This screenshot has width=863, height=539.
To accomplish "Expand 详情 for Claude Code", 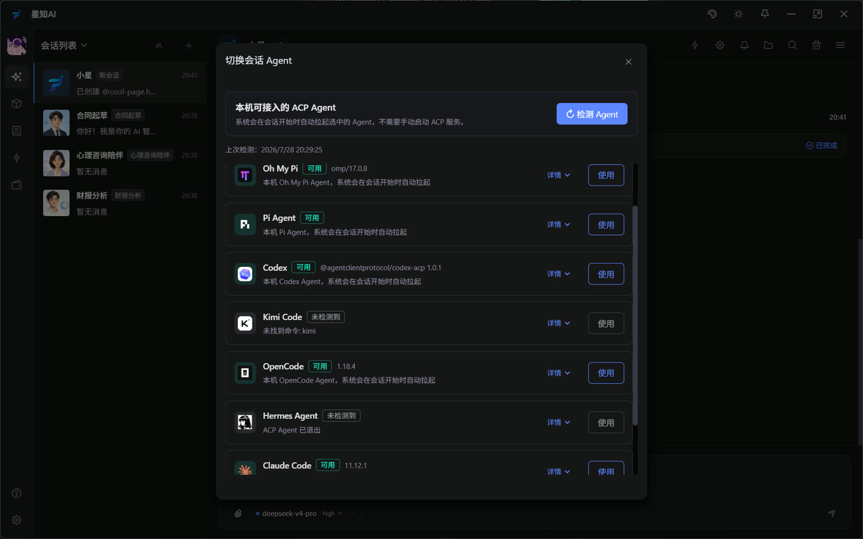I will 558,472.
